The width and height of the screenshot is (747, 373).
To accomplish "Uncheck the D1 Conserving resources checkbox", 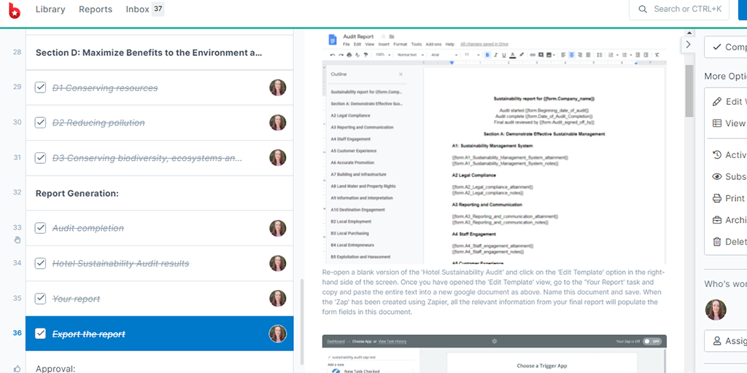I will coord(41,88).
